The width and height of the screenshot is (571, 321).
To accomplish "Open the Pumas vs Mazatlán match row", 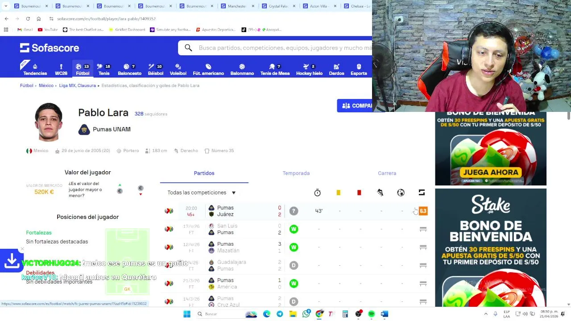I will [295, 247].
